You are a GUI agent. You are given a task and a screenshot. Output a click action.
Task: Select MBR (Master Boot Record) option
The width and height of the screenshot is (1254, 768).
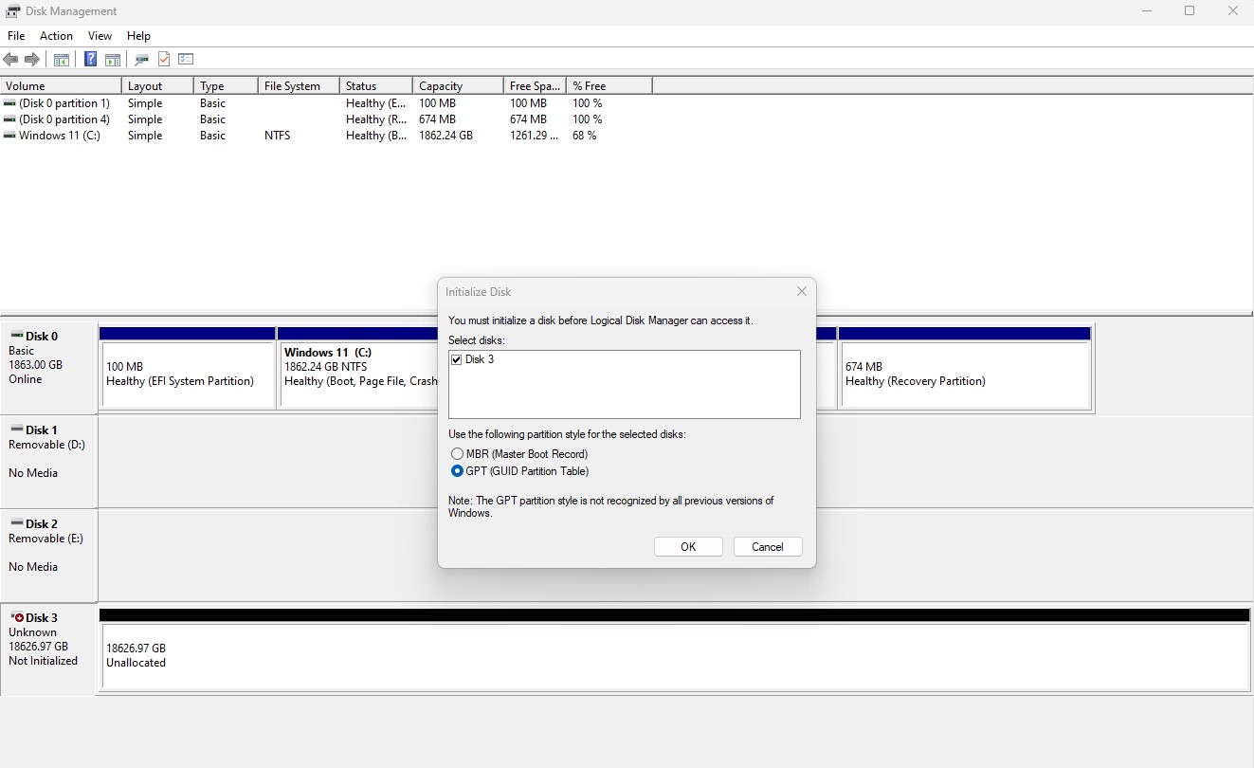click(458, 454)
